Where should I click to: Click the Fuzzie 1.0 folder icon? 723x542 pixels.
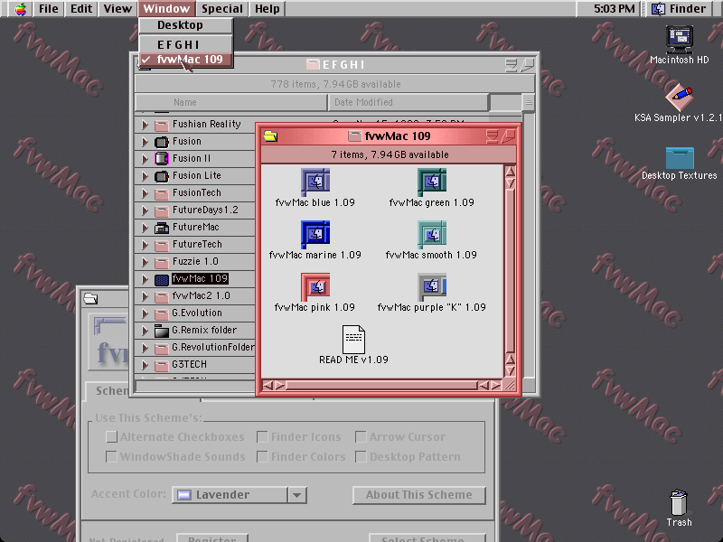click(162, 262)
